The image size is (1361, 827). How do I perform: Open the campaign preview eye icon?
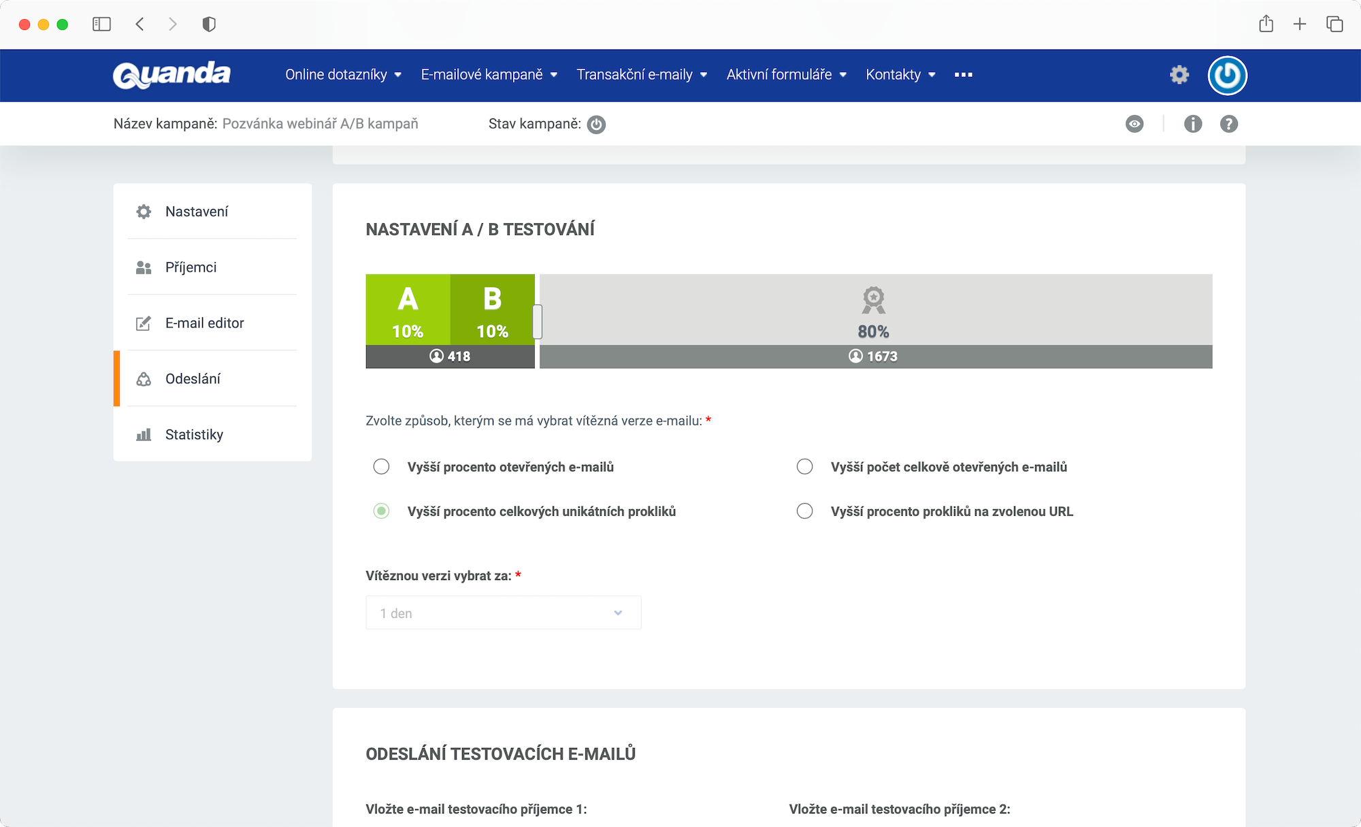pyautogui.click(x=1134, y=124)
